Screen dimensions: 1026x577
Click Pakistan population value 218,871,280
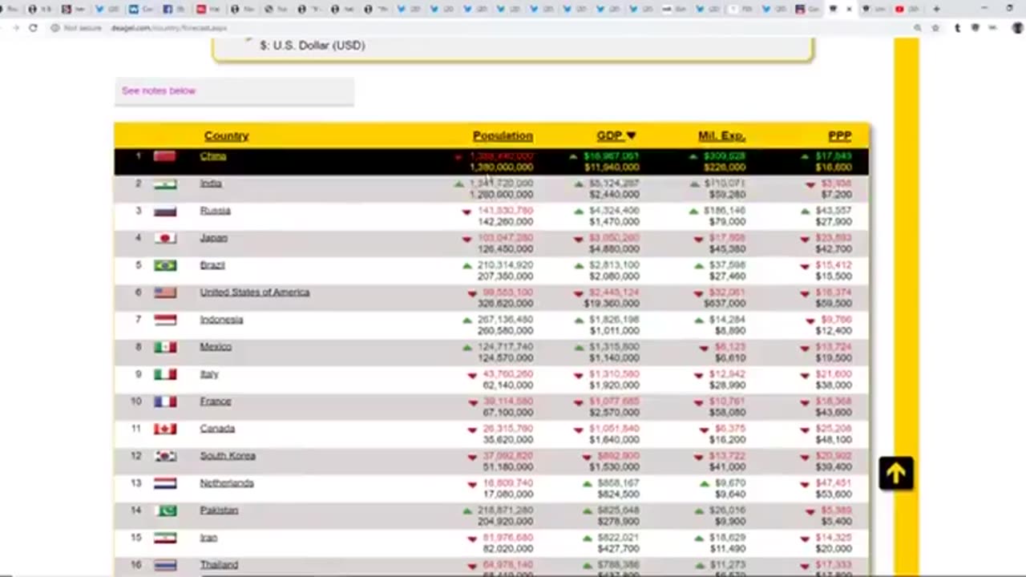[x=505, y=510]
